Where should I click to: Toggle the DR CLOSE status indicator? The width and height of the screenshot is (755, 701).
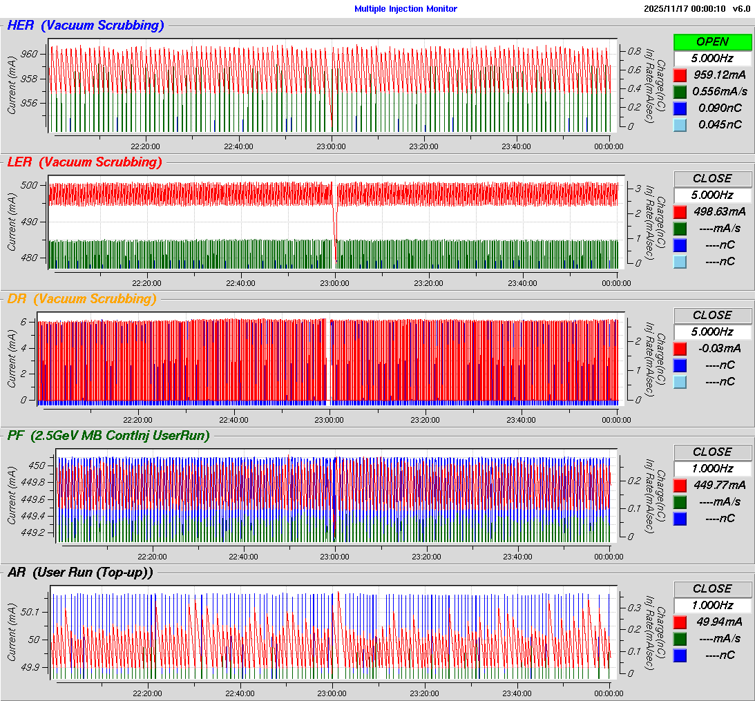pos(712,315)
